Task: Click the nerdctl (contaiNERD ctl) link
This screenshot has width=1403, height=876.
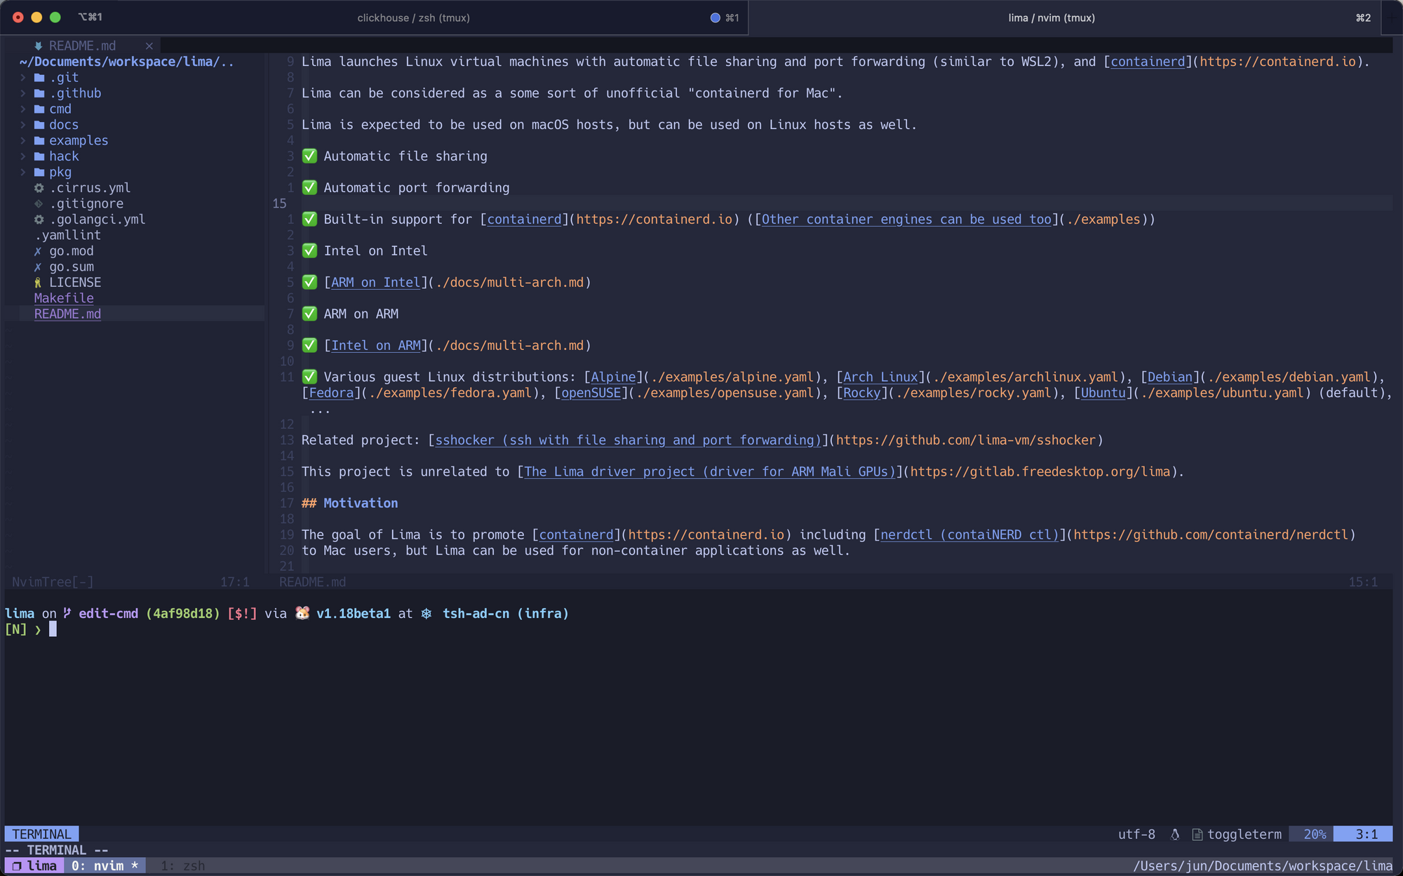Action: point(969,535)
